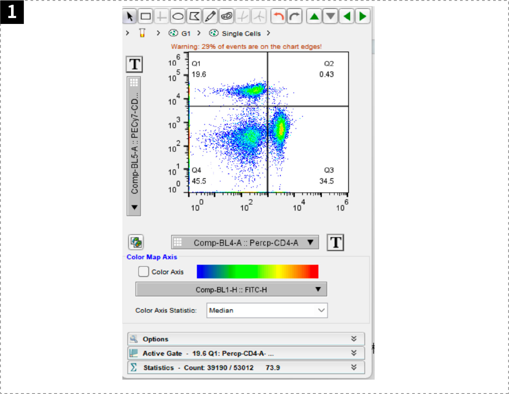Screen dimensions: 509x394
Task: Click Single Cells in the breadcrumb path
Action: 241,34
